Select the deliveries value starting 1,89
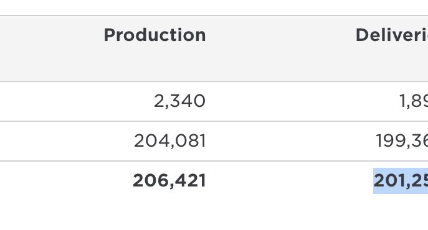428x230 pixels. [x=414, y=101]
